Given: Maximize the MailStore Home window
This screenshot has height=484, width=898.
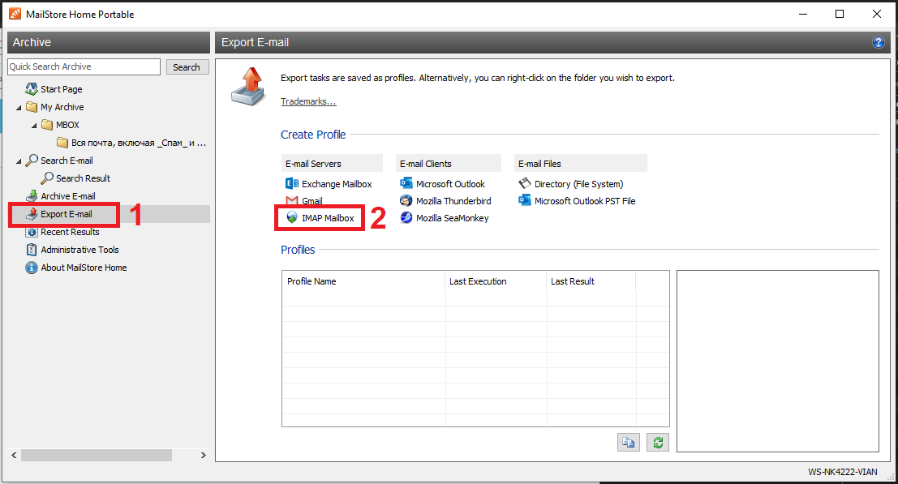Looking at the screenshot, I should point(840,14).
